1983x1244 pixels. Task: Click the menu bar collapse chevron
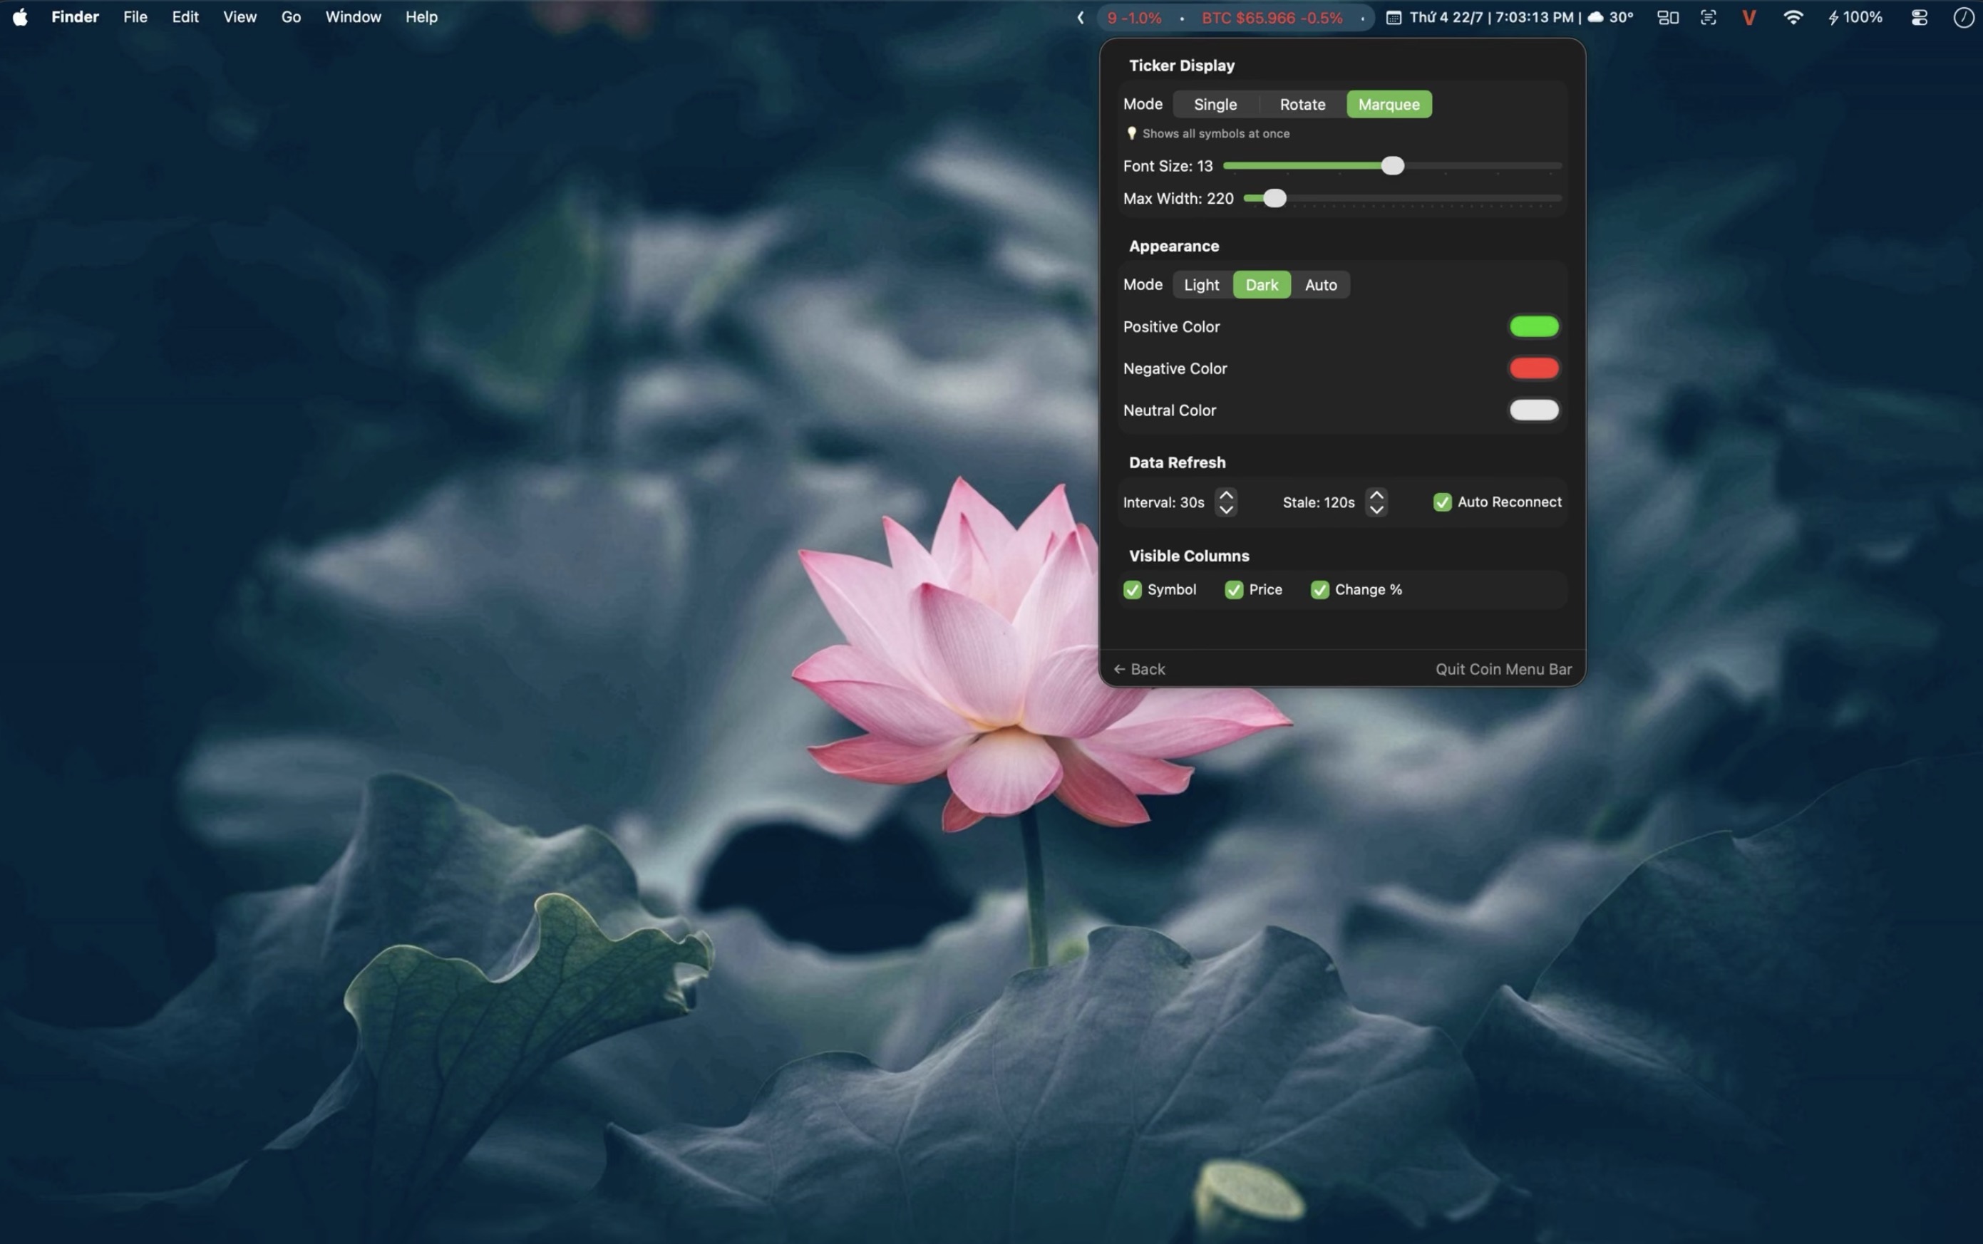click(x=1080, y=17)
